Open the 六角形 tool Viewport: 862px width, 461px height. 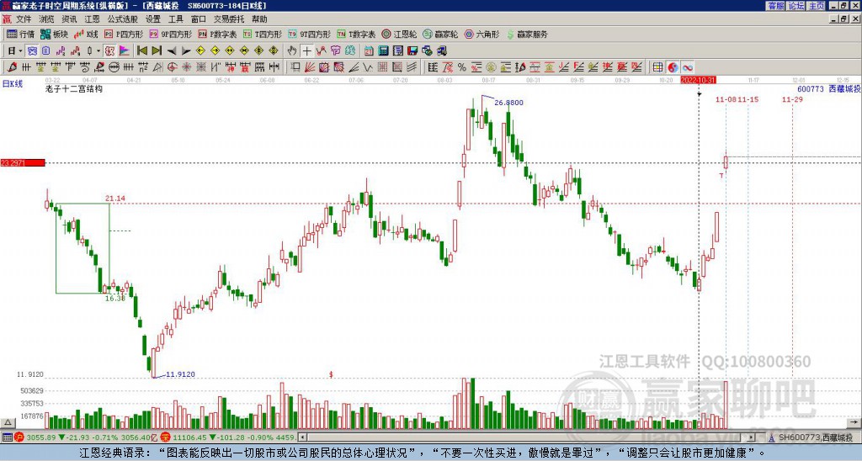(x=482, y=34)
